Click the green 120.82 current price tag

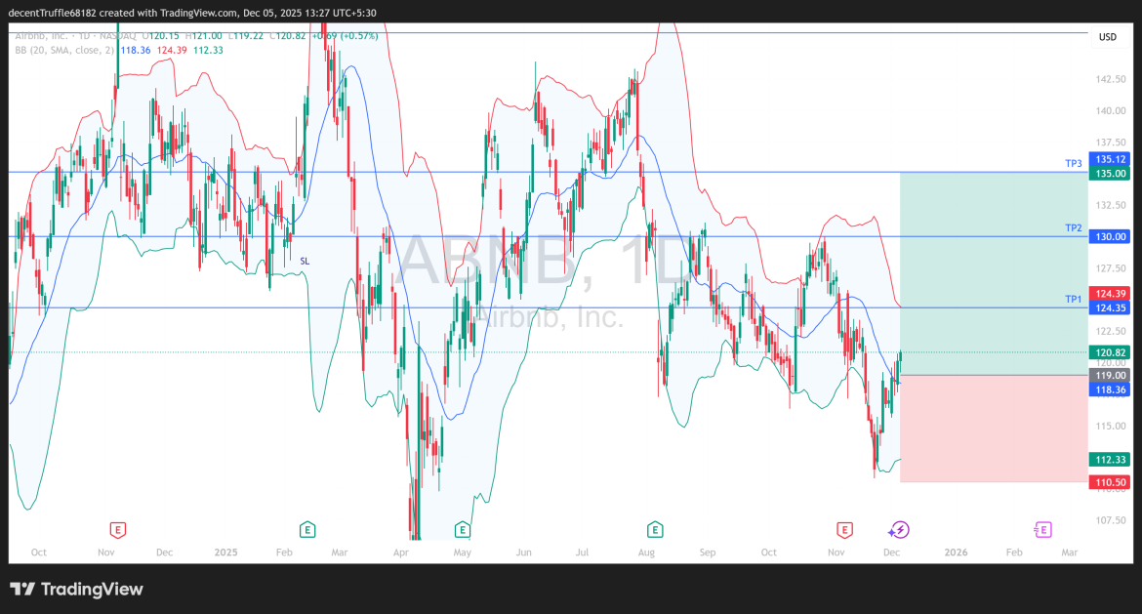[x=1111, y=352]
